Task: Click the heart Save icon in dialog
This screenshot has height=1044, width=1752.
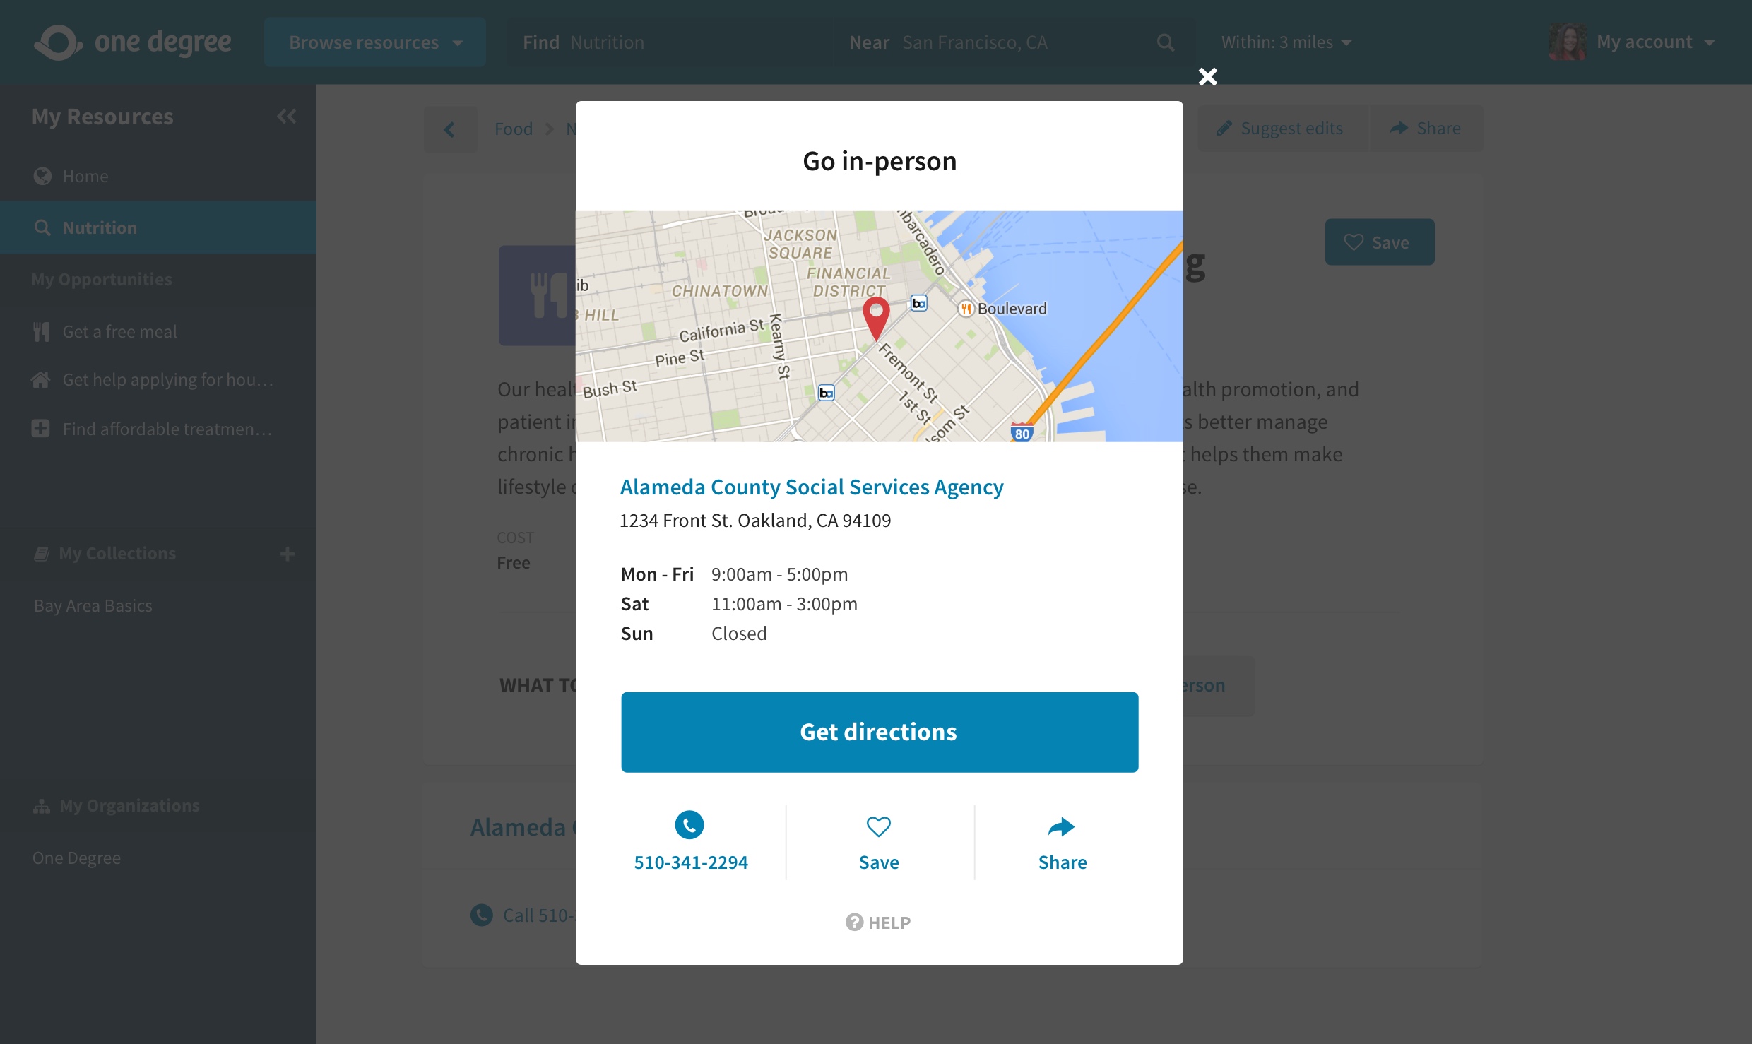Action: click(878, 826)
